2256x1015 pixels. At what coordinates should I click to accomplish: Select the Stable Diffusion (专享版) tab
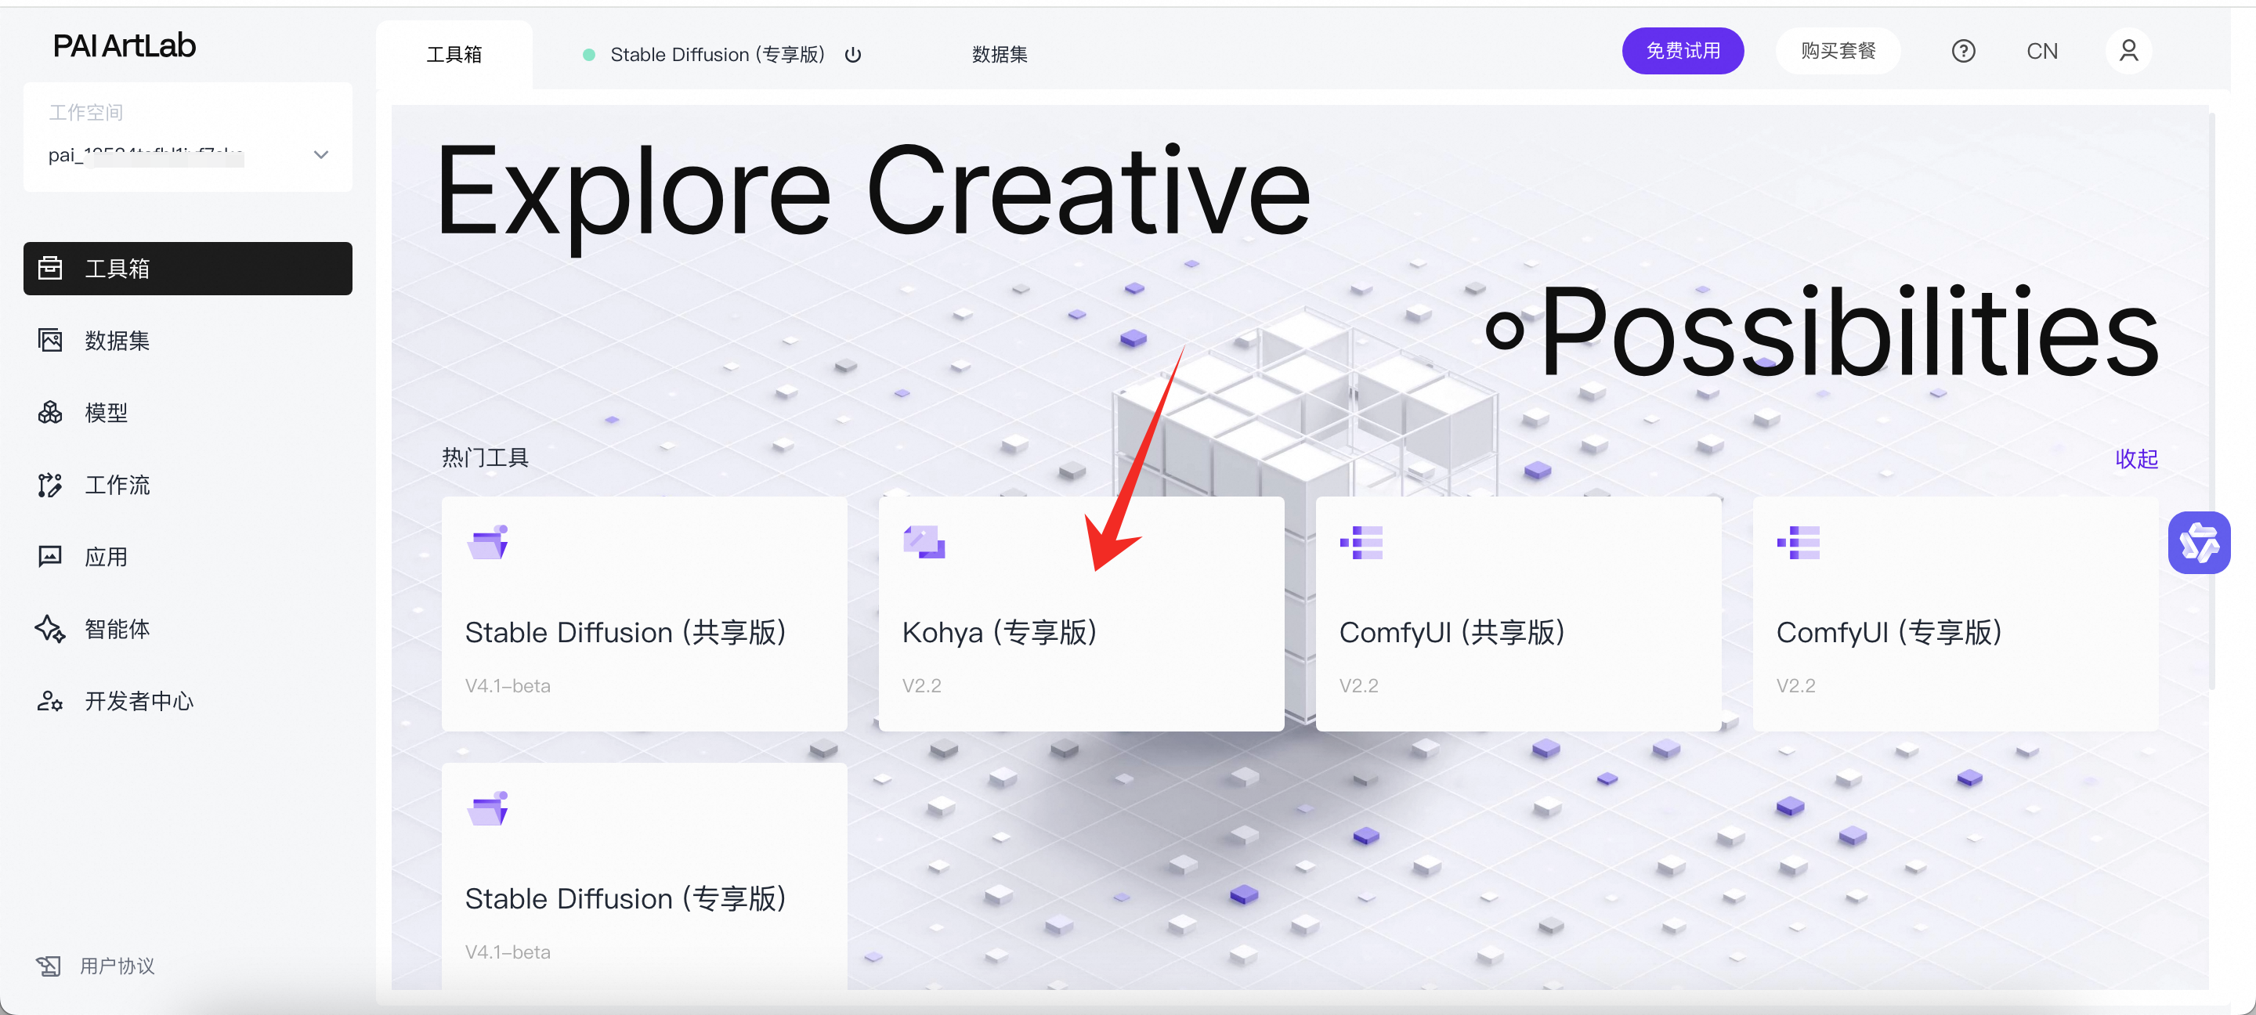click(x=717, y=55)
